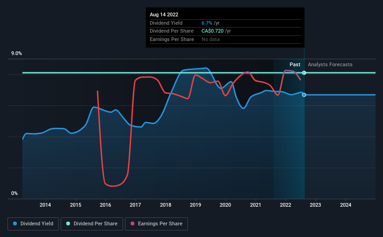
Task: Click the 2018 x-axis label
Action: coord(166,205)
